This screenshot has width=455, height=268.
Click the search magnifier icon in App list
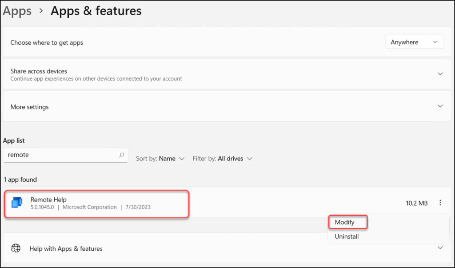tap(122, 155)
